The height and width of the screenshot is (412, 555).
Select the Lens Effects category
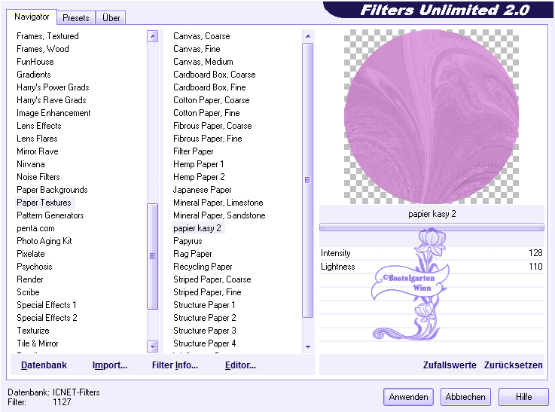pyautogui.click(x=39, y=126)
